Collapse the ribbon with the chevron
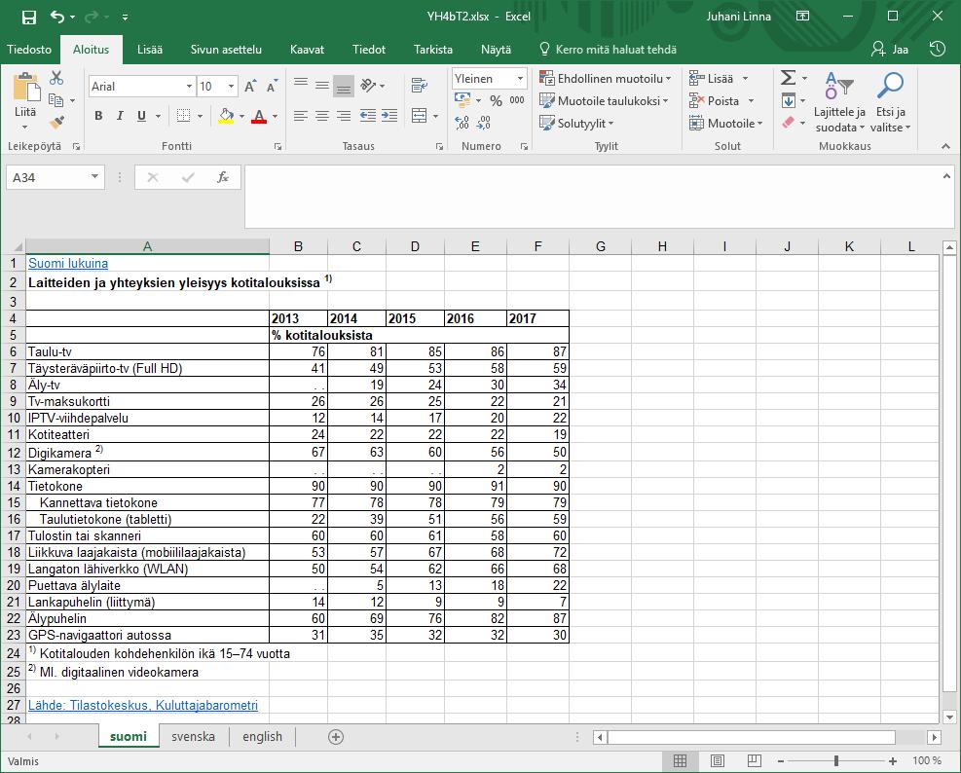The image size is (961, 773). pos(945,146)
